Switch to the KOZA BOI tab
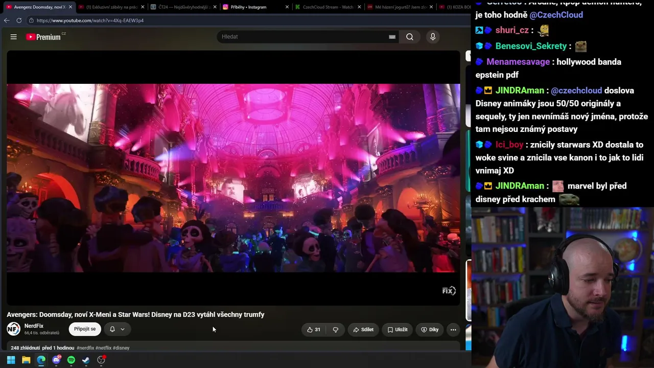The image size is (654, 368). (454, 7)
